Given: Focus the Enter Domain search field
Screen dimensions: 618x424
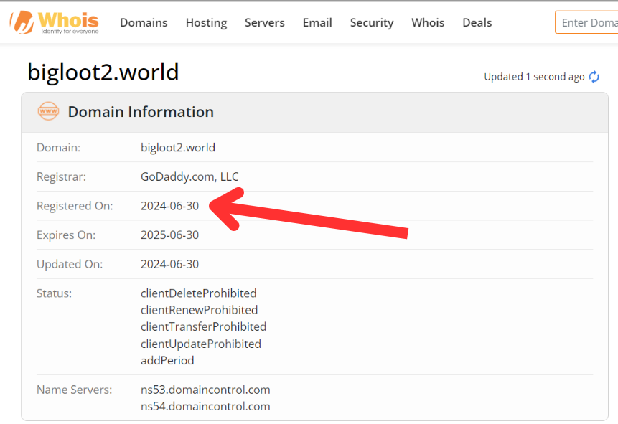Looking at the screenshot, I should (x=587, y=22).
